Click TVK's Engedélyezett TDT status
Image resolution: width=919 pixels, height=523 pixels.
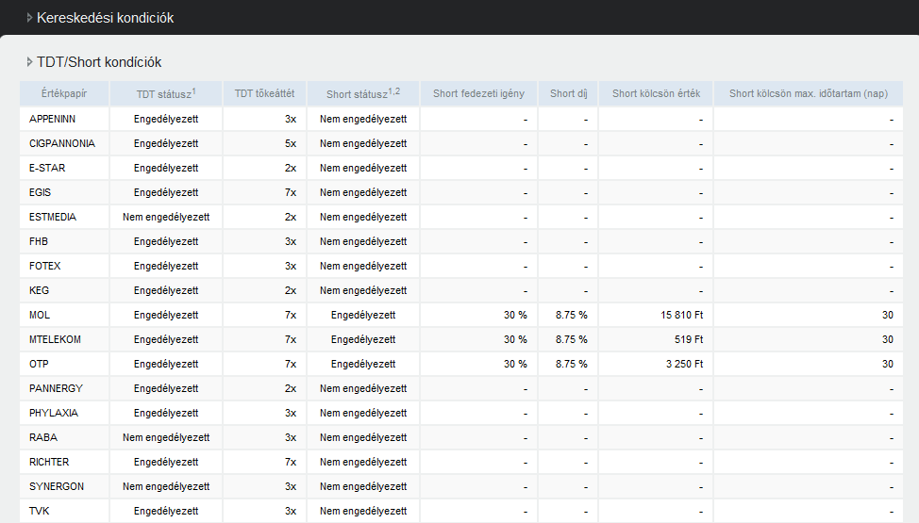(166, 512)
